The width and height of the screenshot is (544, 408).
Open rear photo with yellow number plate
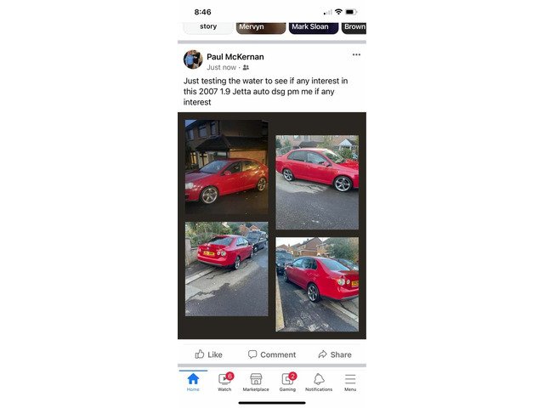[x=227, y=269]
